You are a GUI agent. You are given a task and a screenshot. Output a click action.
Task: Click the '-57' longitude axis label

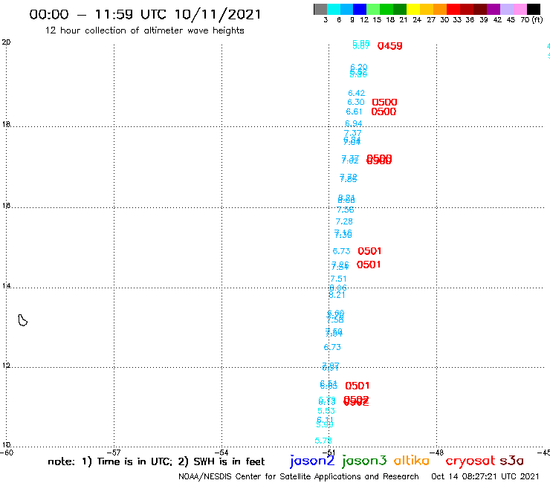coord(114,453)
